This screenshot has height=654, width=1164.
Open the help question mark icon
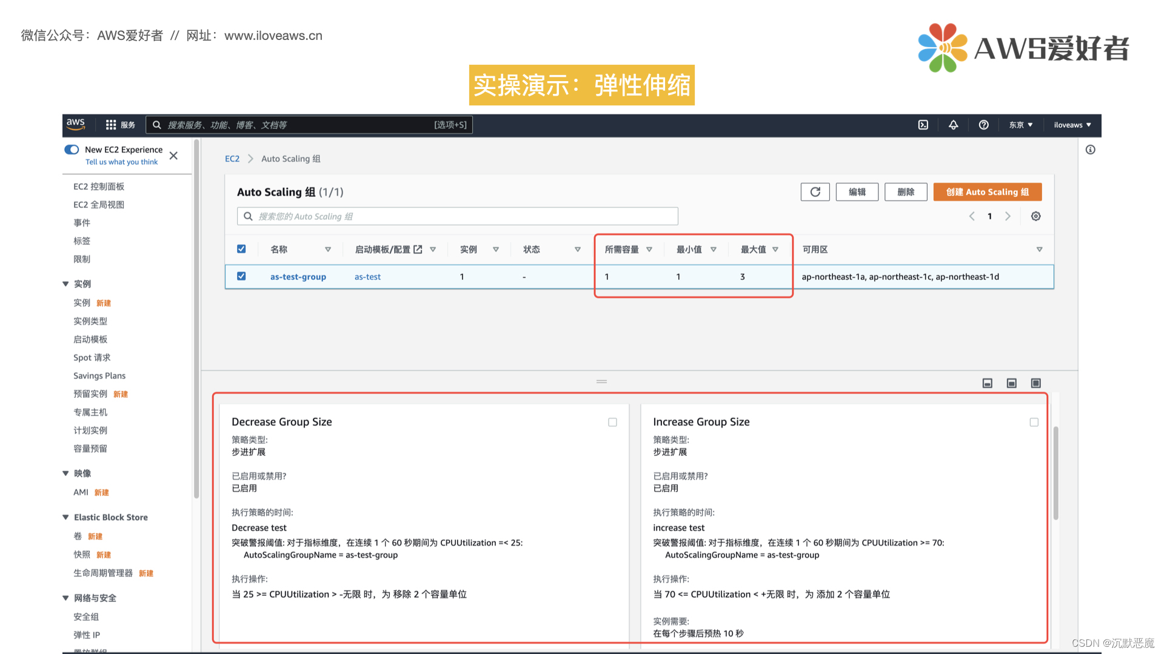(x=983, y=125)
